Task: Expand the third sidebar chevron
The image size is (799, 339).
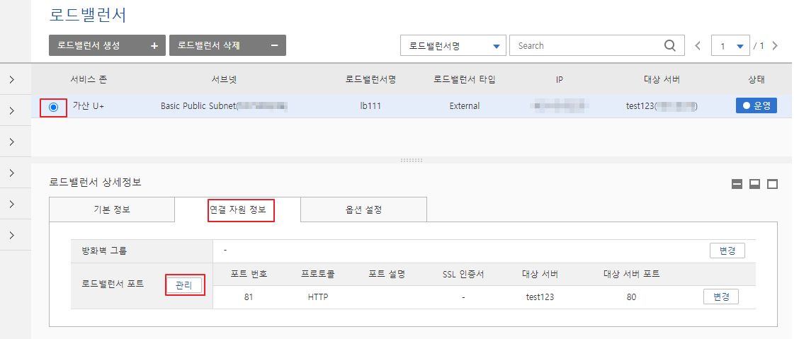Action: tap(12, 141)
